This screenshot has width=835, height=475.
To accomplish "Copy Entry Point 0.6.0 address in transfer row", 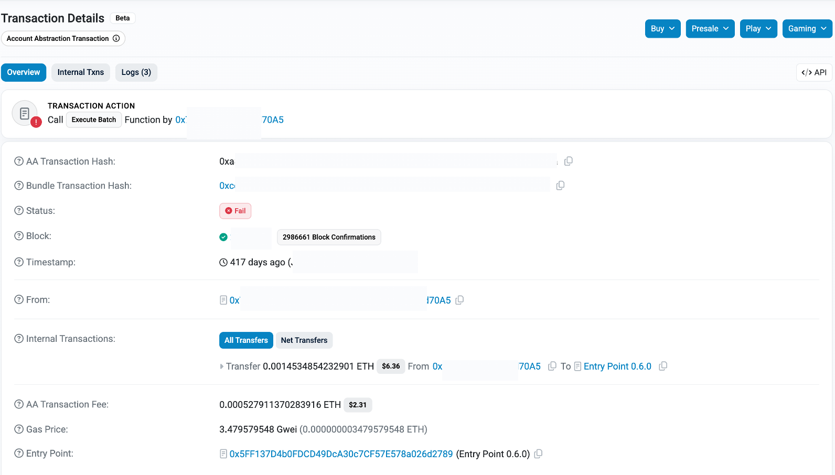I will 663,366.
